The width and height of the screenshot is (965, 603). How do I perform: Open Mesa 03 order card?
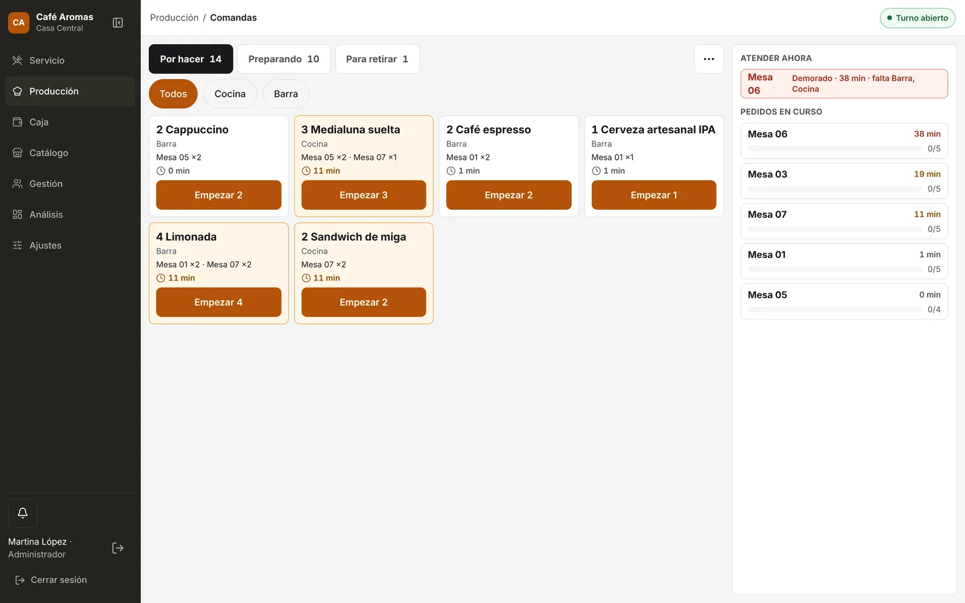(844, 181)
